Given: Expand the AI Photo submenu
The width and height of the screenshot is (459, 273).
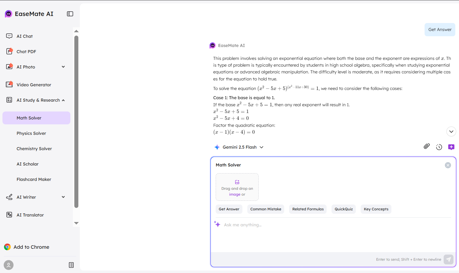Looking at the screenshot, I should point(63,67).
